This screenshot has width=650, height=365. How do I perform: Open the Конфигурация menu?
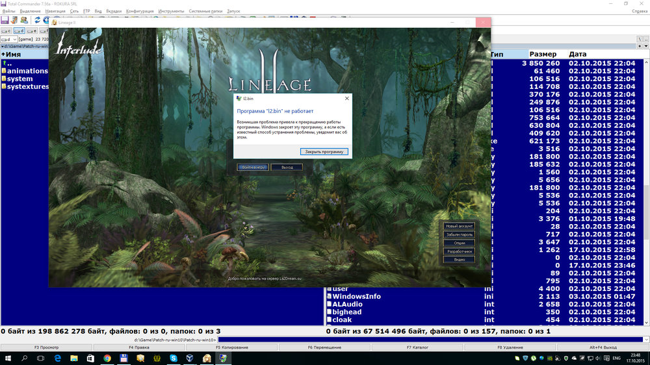pos(140,12)
